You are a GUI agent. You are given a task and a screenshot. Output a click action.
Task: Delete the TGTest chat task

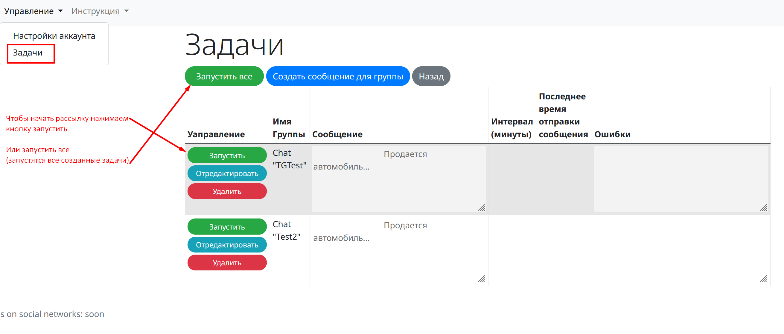227,191
